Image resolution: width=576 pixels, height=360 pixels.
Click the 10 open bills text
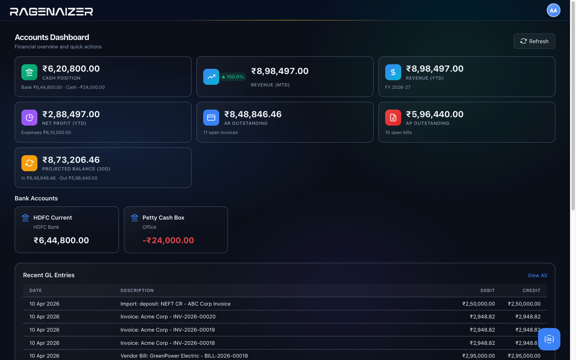pos(398,132)
